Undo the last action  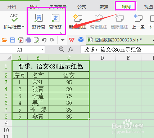pos(44,40)
